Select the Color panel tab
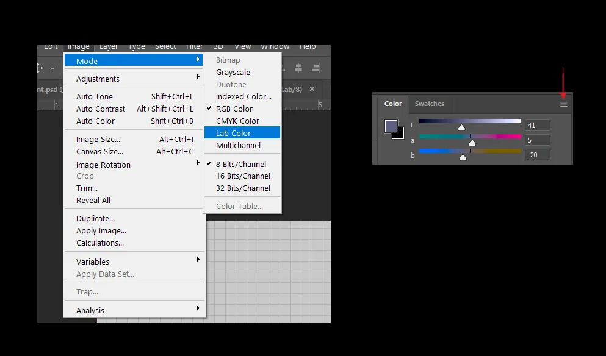 coord(393,104)
